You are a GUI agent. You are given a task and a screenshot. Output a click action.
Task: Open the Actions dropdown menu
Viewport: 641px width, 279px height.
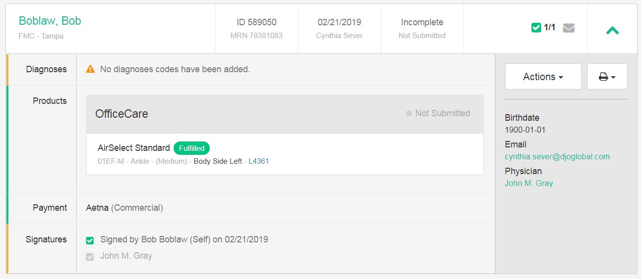(543, 77)
